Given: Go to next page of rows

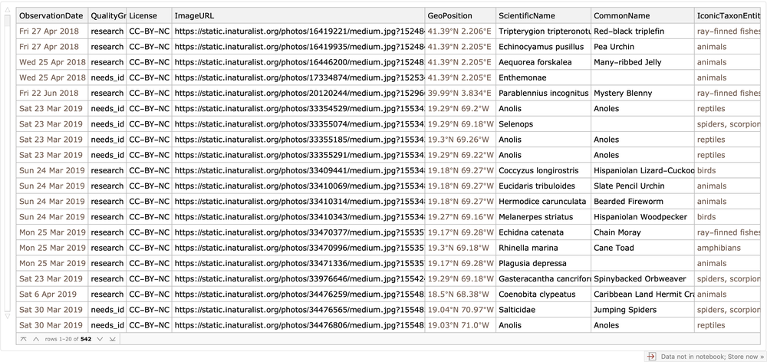Looking at the screenshot, I should pos(99,338).
